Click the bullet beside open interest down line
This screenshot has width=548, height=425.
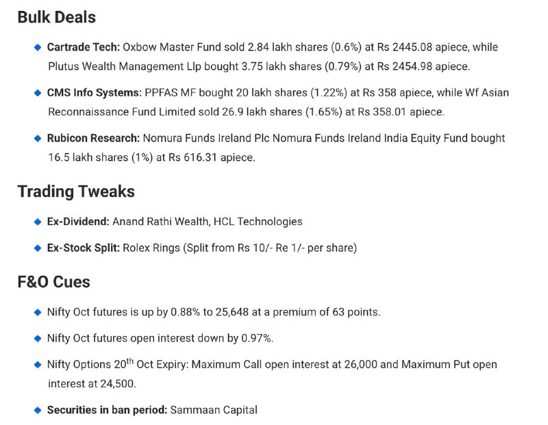click(x=38, y=338)
